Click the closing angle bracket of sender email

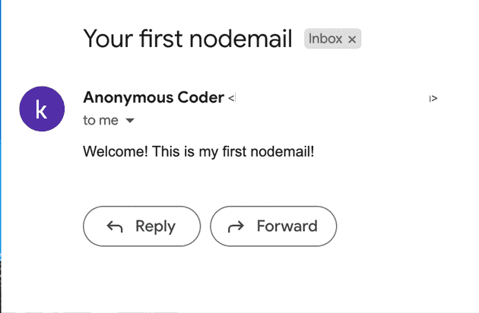434,98
